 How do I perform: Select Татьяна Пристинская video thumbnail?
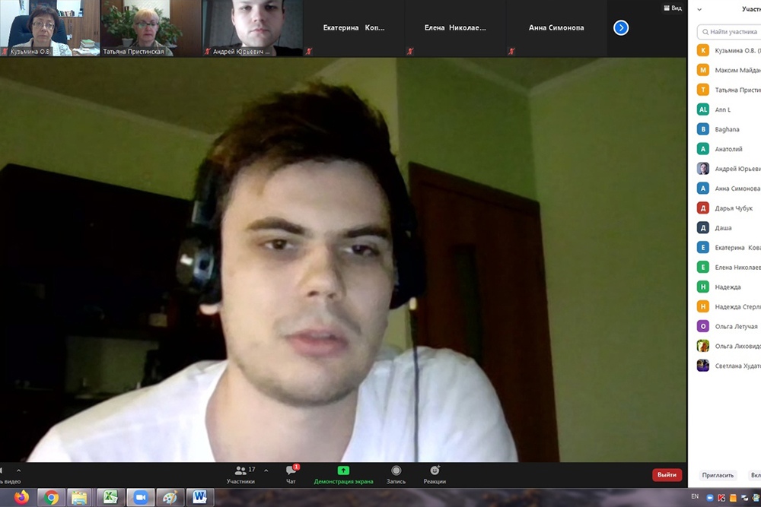click(151, 27)
